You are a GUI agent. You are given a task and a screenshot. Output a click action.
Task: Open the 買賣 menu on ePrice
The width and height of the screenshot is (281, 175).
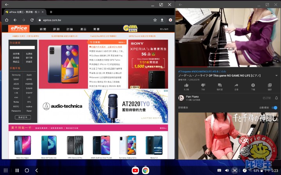tap(97, 29)
